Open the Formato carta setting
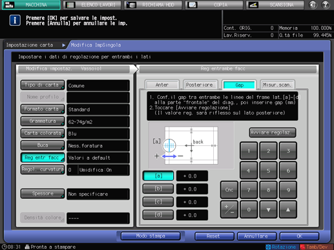This screenshot has width=334, height=250. (43, 109)
